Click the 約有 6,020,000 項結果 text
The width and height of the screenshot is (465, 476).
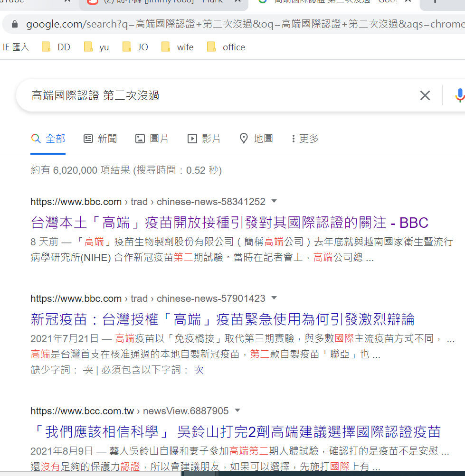(126, 170)
